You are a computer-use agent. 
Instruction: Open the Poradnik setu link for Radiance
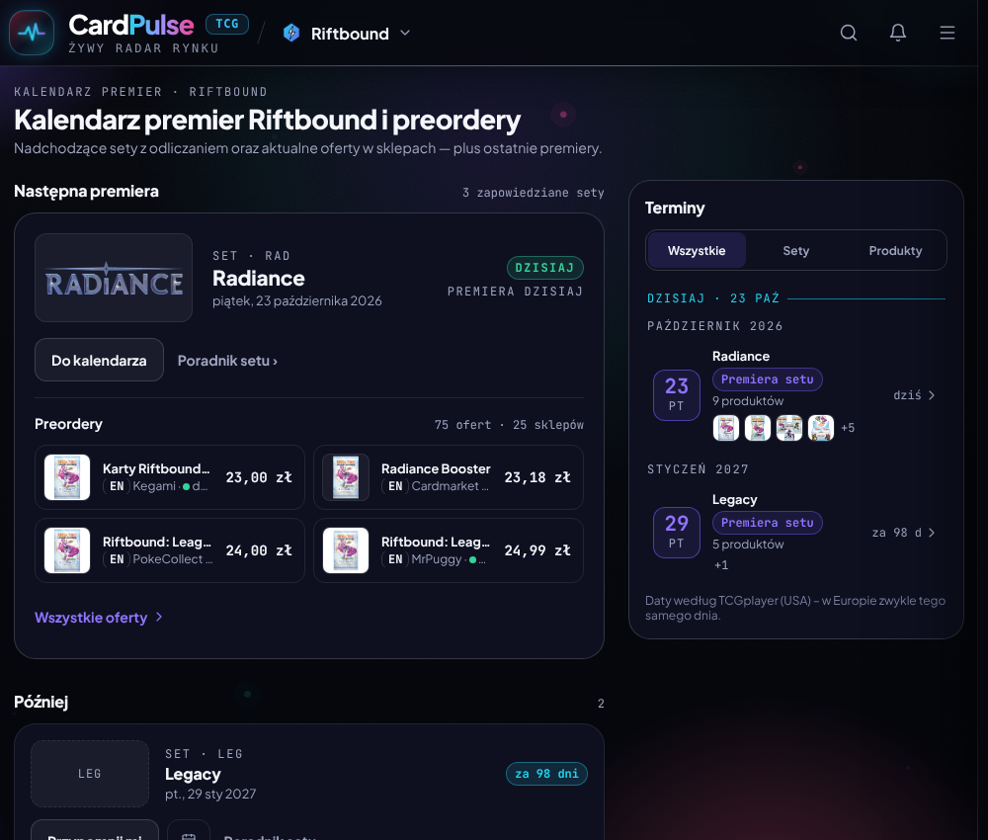(x=227, y=361)
